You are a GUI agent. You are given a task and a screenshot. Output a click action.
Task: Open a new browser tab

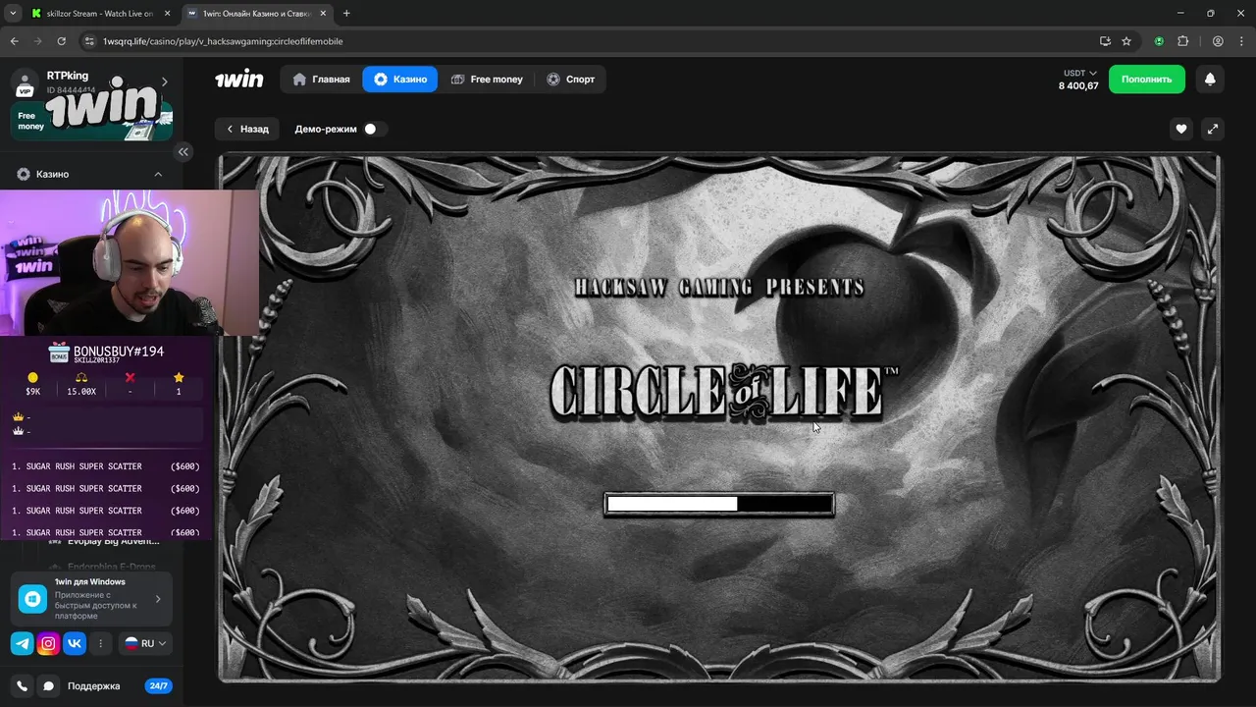346,13
